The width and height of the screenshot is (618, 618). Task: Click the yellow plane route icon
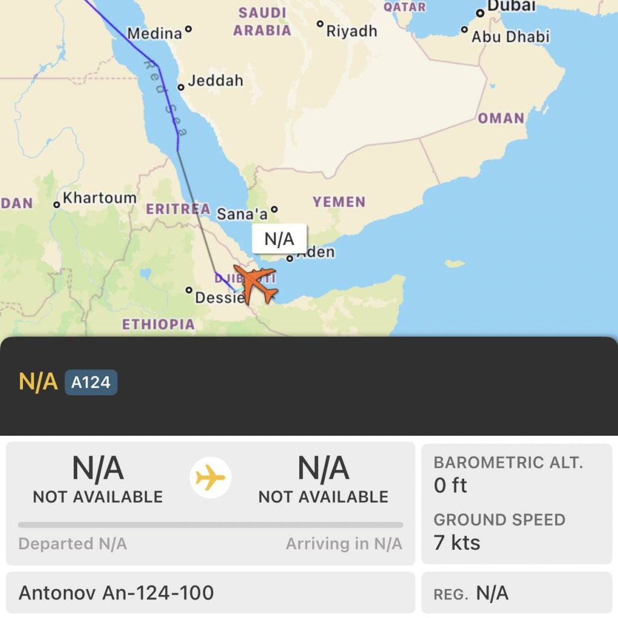point(211,478)
